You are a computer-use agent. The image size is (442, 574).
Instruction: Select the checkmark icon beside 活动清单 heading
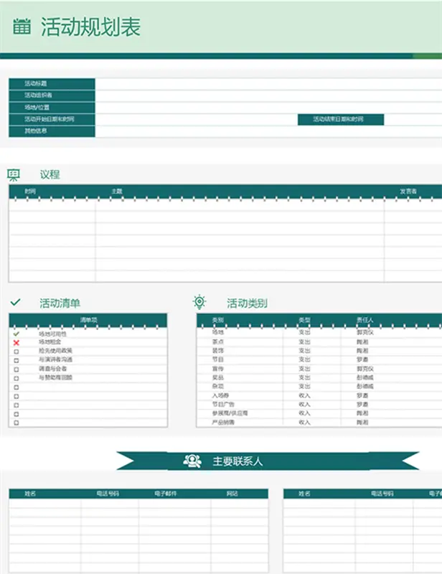tap(16, 303)
